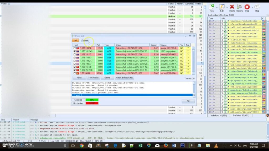Expand the truckb.us URL entry arrow
This screenshot has height=151, width=269.
229,21
